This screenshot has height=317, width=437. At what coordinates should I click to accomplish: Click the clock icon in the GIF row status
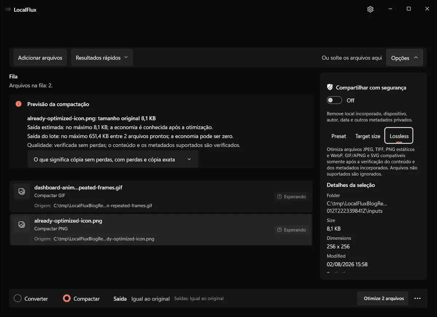279,197
